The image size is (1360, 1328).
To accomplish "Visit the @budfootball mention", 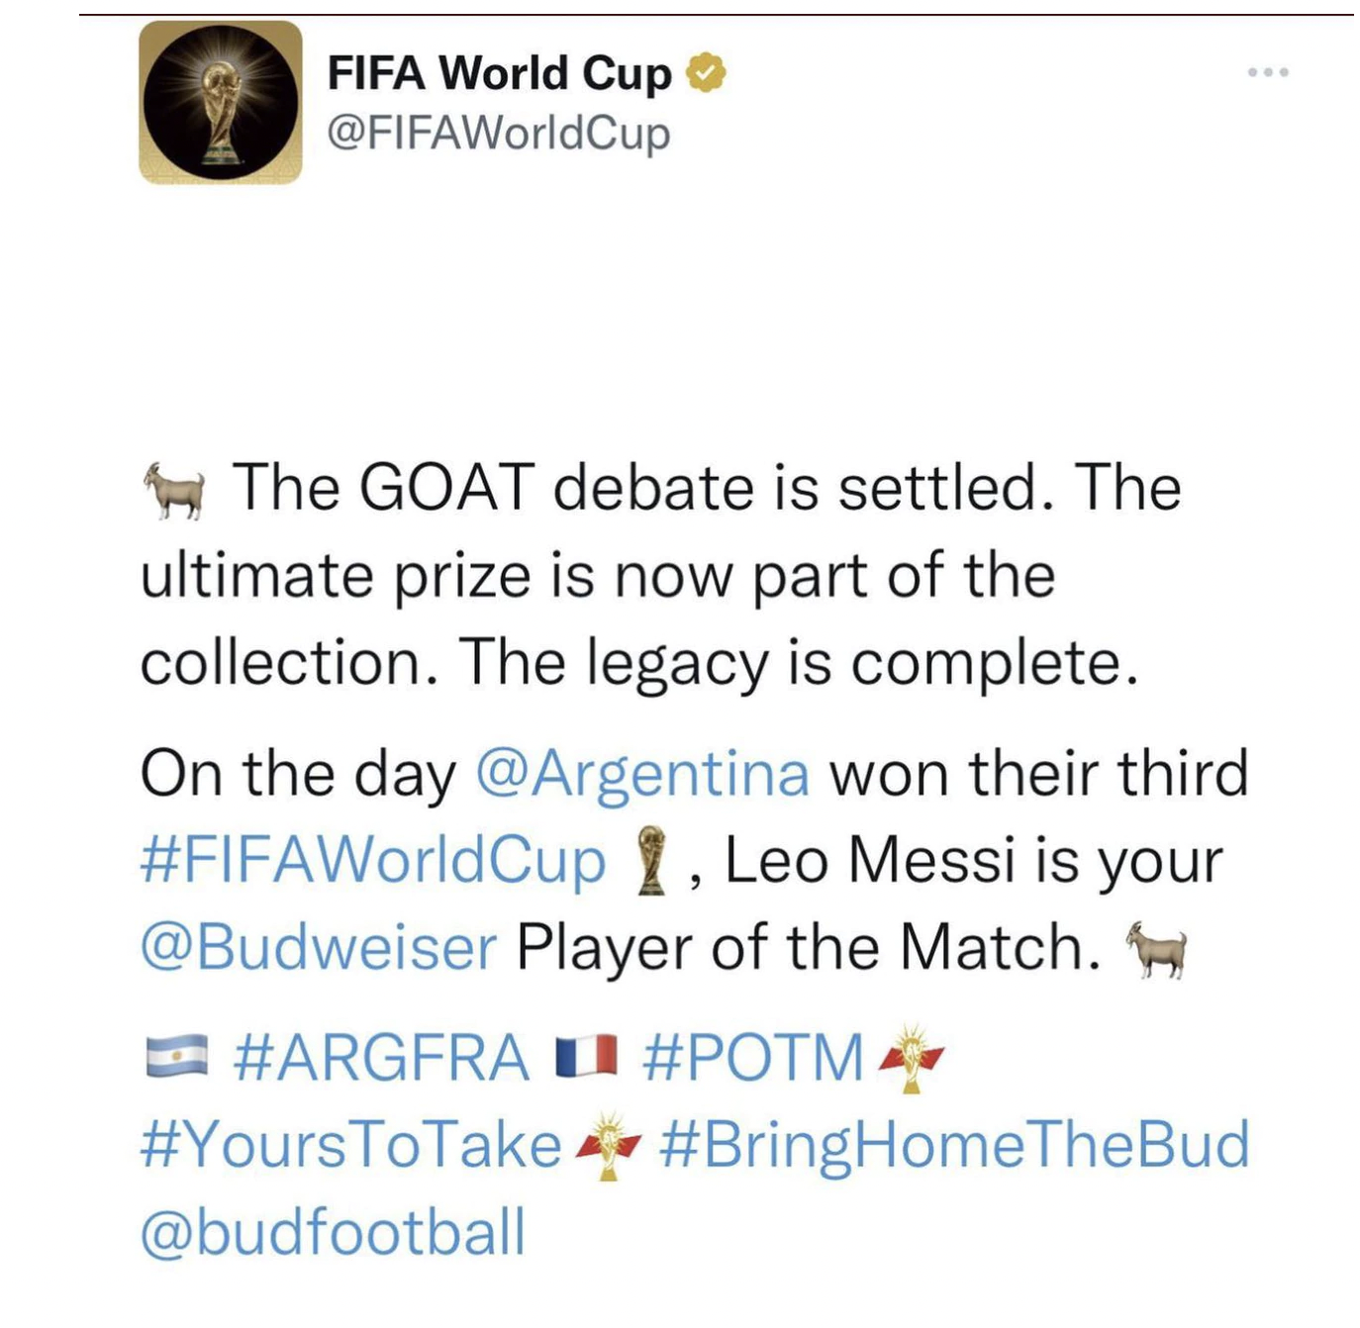I will (x=333, y=1231).
